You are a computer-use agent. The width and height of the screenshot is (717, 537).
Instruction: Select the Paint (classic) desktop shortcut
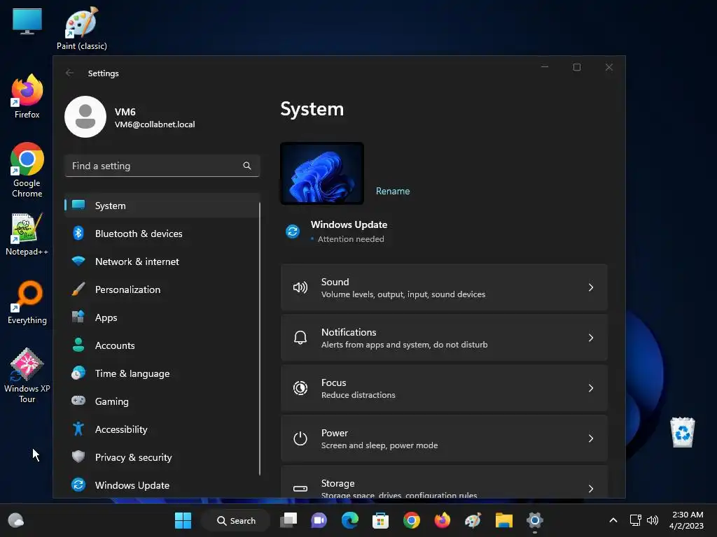tap(82, 28)
